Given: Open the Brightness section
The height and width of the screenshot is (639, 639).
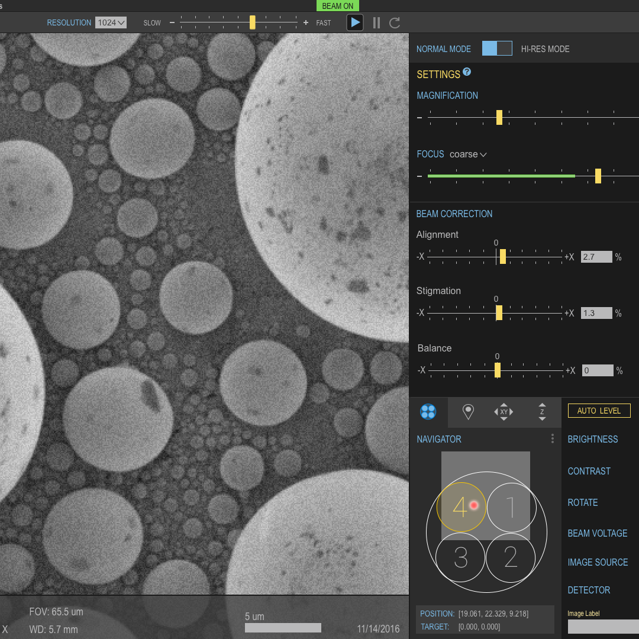Looking at the screenshot, I should click(592, 439).
